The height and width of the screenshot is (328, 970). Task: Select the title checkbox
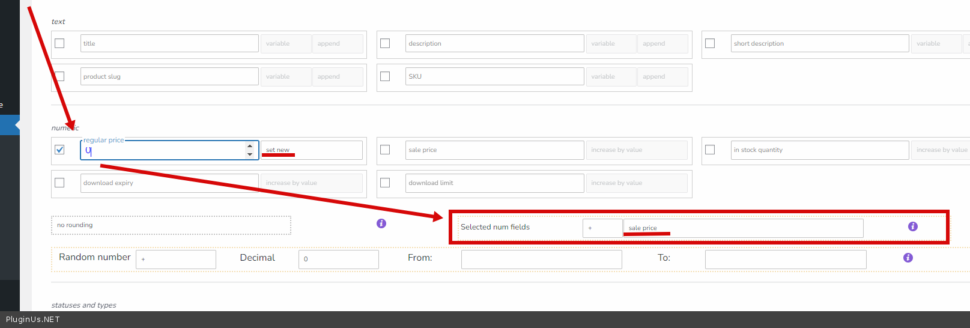[59, 43]
